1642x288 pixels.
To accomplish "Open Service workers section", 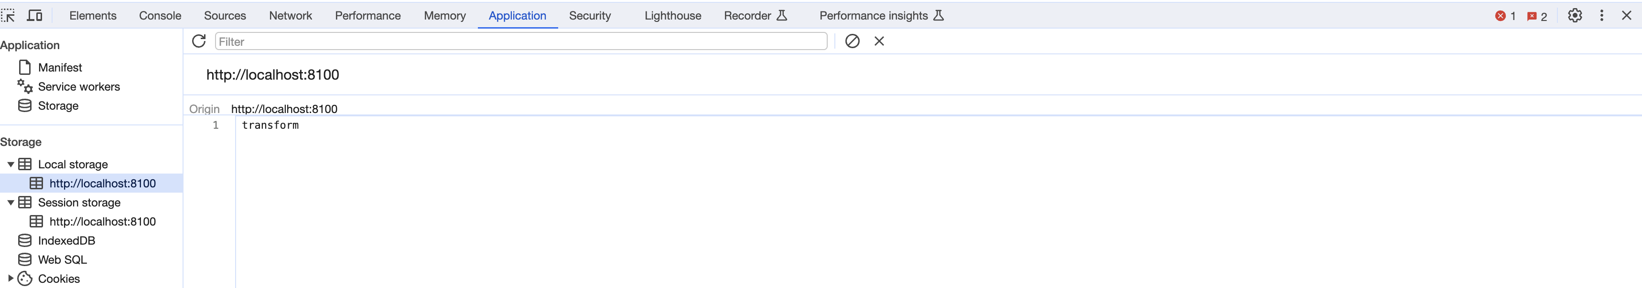I will tap(78, 86).
